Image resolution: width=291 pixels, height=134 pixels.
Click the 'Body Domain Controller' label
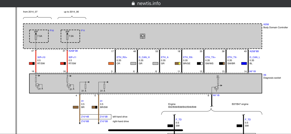[x=276, y=27]
